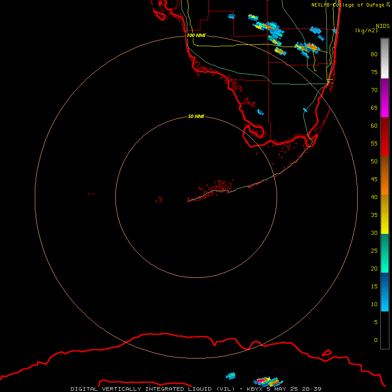The width and height of the screenshot is (392, 392).
Task: Click the 10 value on the color scale
Action: click(374, 304)
